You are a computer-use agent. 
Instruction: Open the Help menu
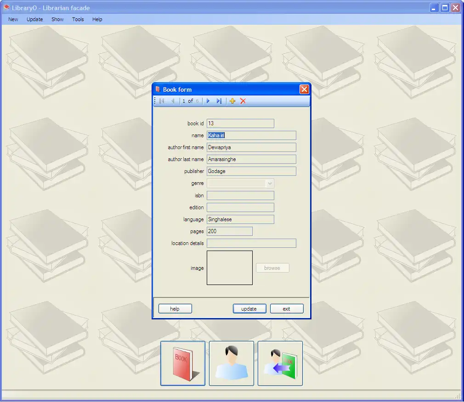97,19
